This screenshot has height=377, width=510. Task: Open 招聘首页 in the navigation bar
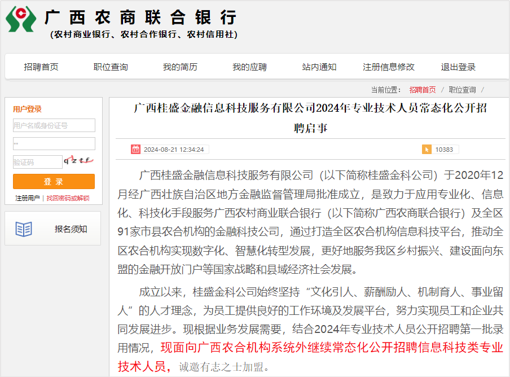(x=41, y=67)
